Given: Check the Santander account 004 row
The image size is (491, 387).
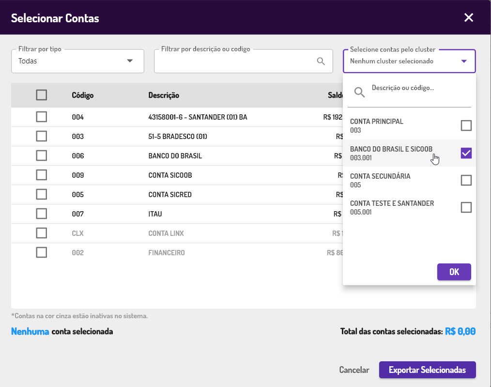Looking at the screenshot, I should pos(42,117).
